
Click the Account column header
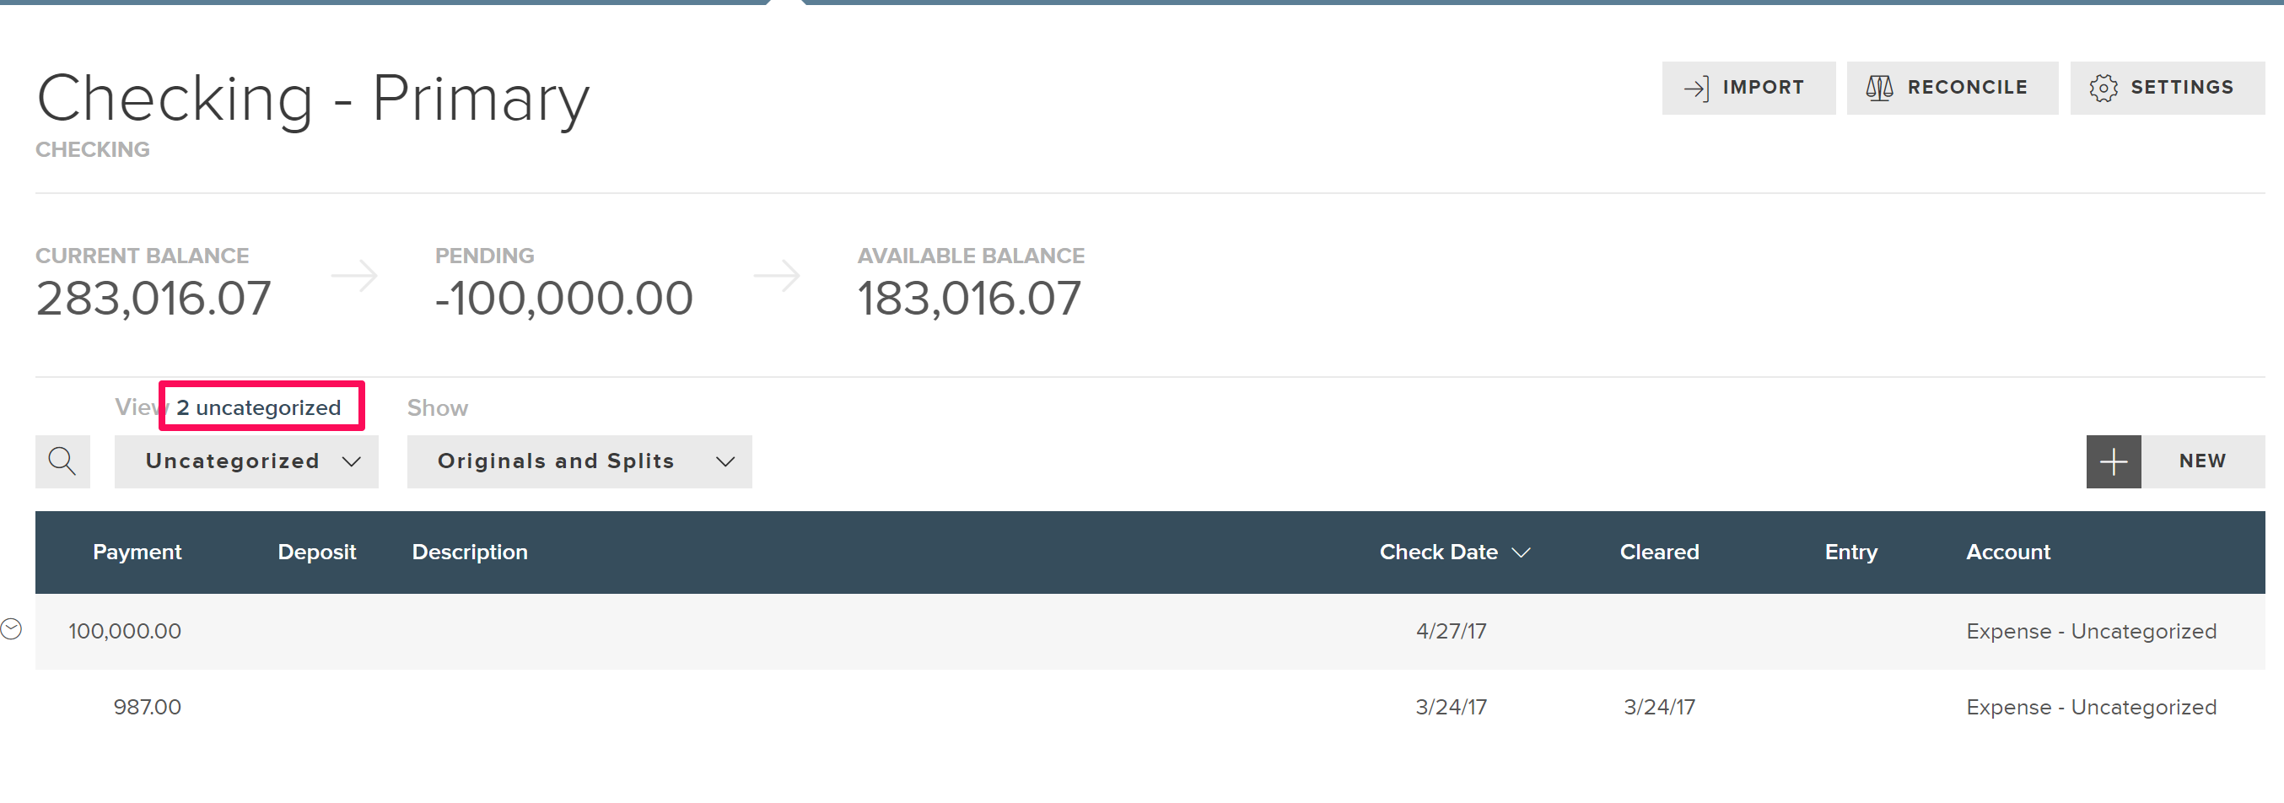pos(2007,552)
